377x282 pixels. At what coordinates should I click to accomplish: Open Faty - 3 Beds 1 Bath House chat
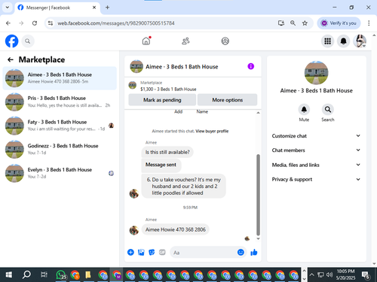60,126
